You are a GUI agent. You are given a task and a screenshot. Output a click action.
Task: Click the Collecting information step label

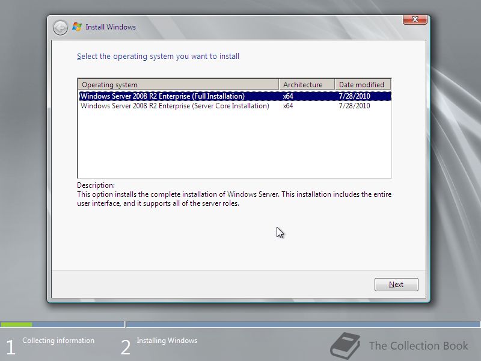58,341
